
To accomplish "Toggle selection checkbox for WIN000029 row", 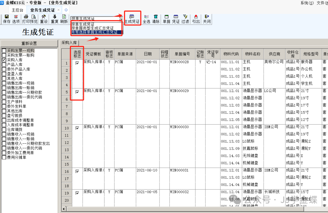I will click(77, 92).
